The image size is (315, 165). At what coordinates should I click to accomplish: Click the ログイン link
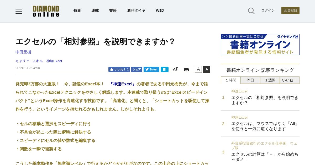click(x=268, y=10)
